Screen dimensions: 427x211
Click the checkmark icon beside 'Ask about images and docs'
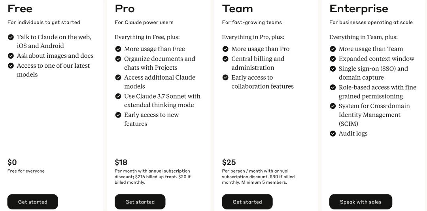(11, 56)
